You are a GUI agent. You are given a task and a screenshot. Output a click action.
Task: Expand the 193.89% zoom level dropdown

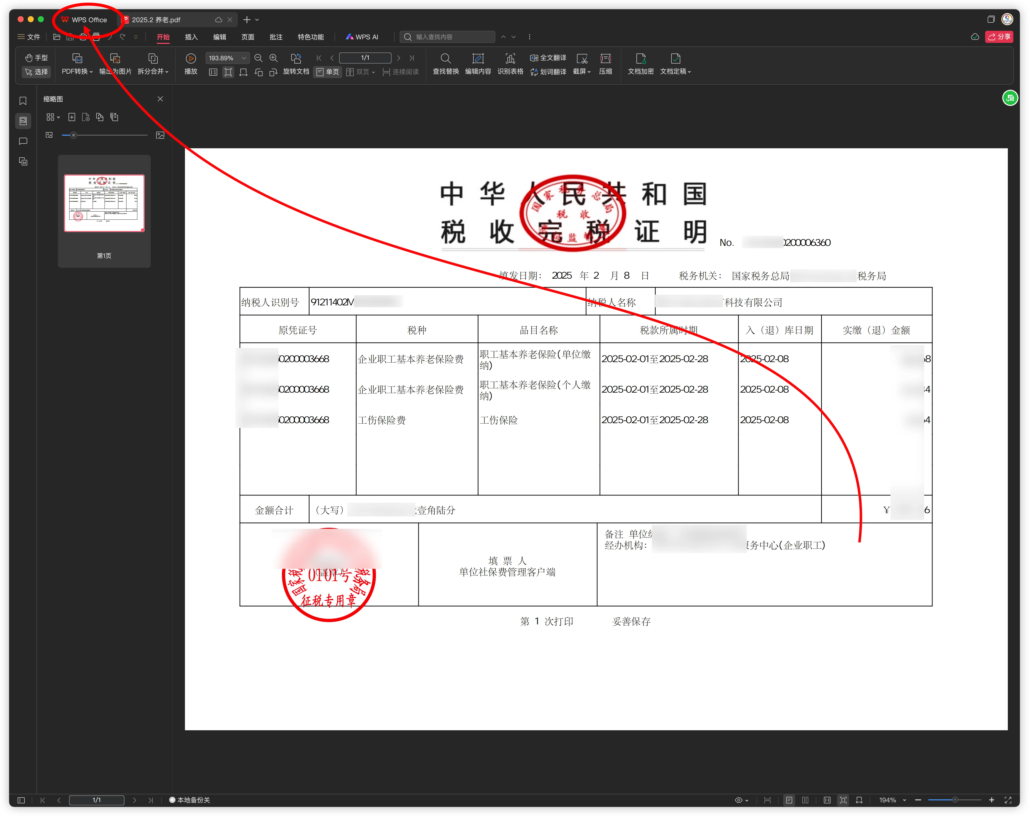244,58
